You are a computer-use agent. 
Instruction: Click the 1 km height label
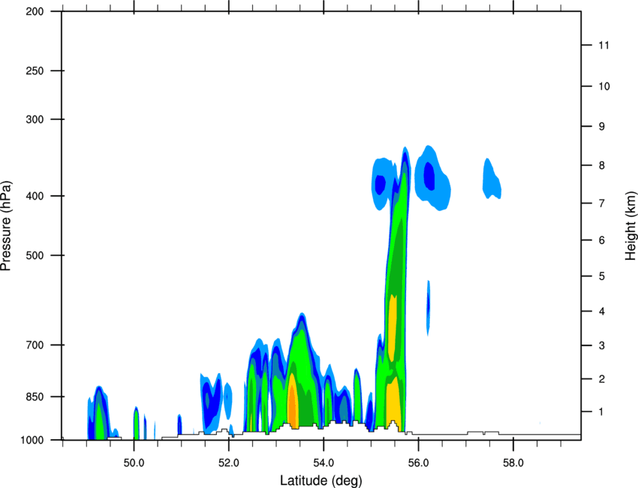click(x=601, y=412)
